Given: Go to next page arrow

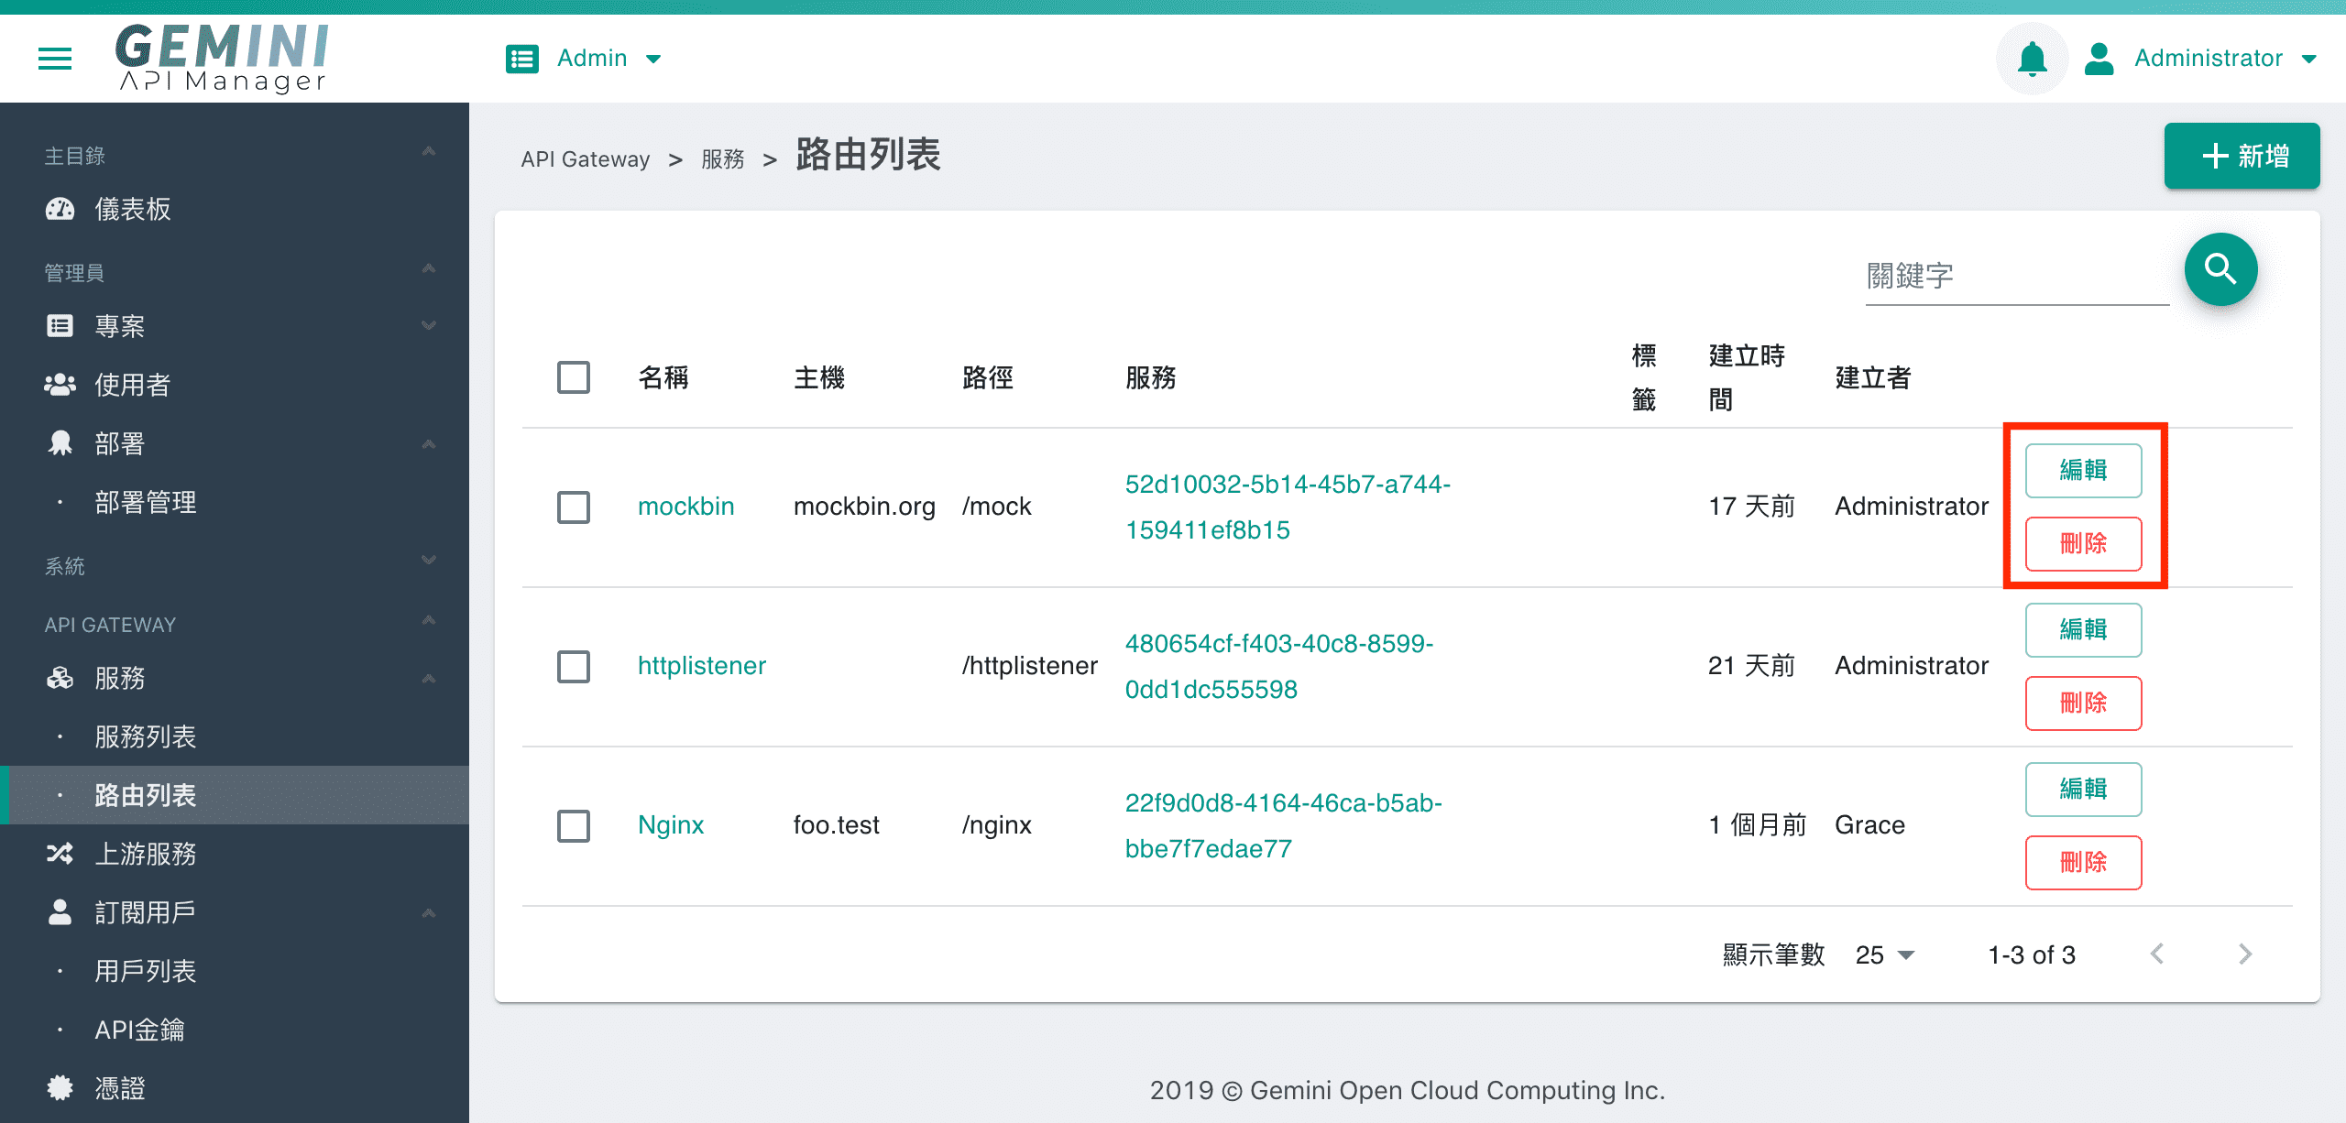Looking at the screenshot, I should (x=2245, y=954).
